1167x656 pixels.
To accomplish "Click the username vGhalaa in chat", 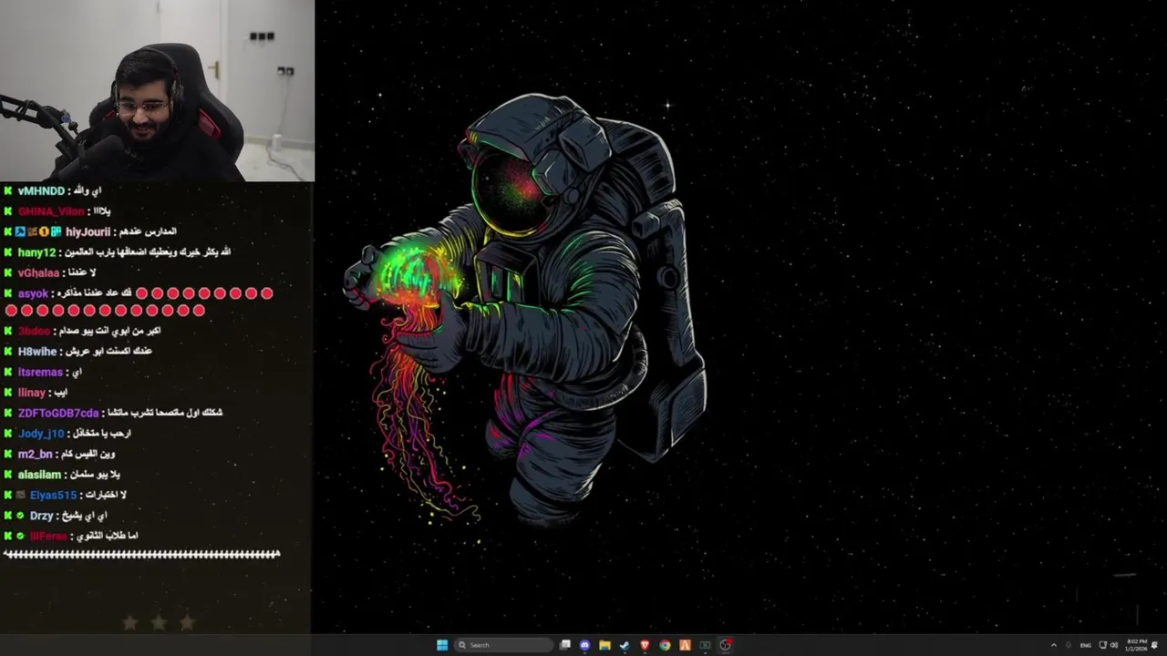I will (38, 273).
